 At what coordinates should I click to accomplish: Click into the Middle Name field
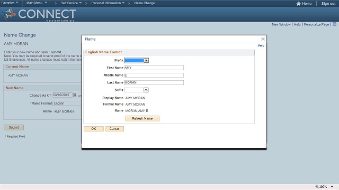(154, 75)
